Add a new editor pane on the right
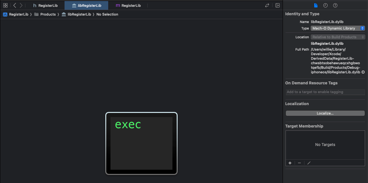 [x=277, y=6]
